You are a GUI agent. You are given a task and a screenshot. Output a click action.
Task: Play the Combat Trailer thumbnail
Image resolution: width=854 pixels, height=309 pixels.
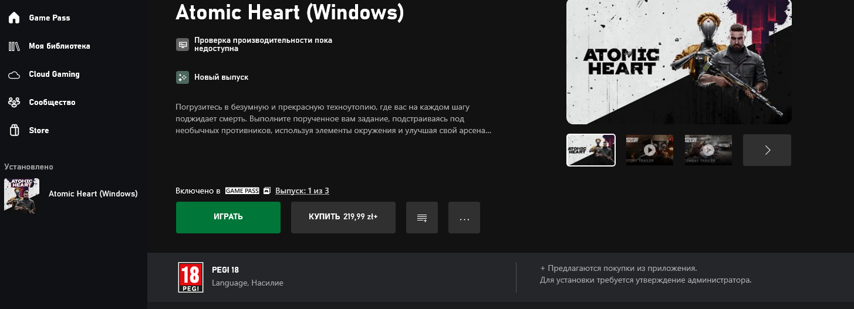708,150
